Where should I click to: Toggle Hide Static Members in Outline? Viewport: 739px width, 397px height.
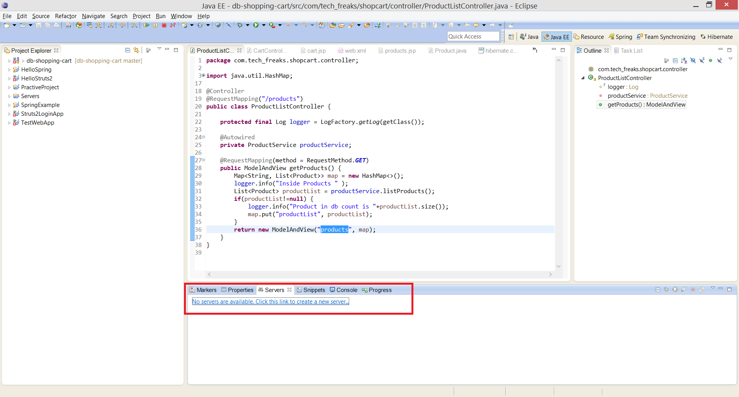click(702, 60)
